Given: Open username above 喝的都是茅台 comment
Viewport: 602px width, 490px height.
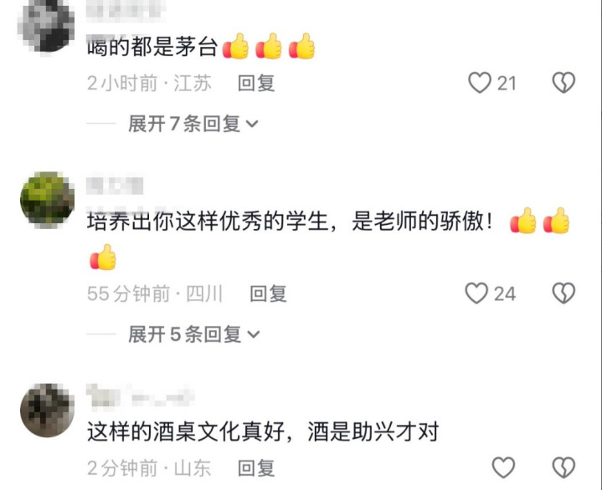Looking at the screenshot, I should (125, 8).
